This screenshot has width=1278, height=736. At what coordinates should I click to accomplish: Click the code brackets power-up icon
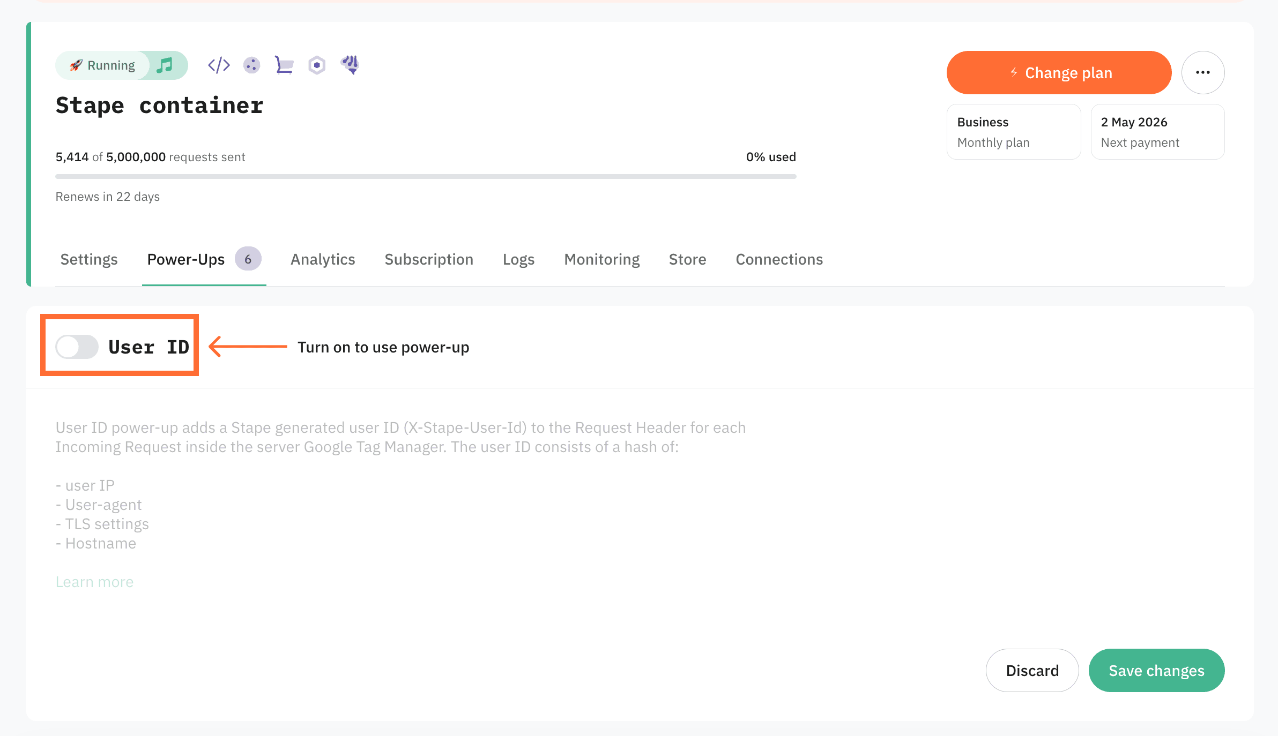(x=219, y=65)
